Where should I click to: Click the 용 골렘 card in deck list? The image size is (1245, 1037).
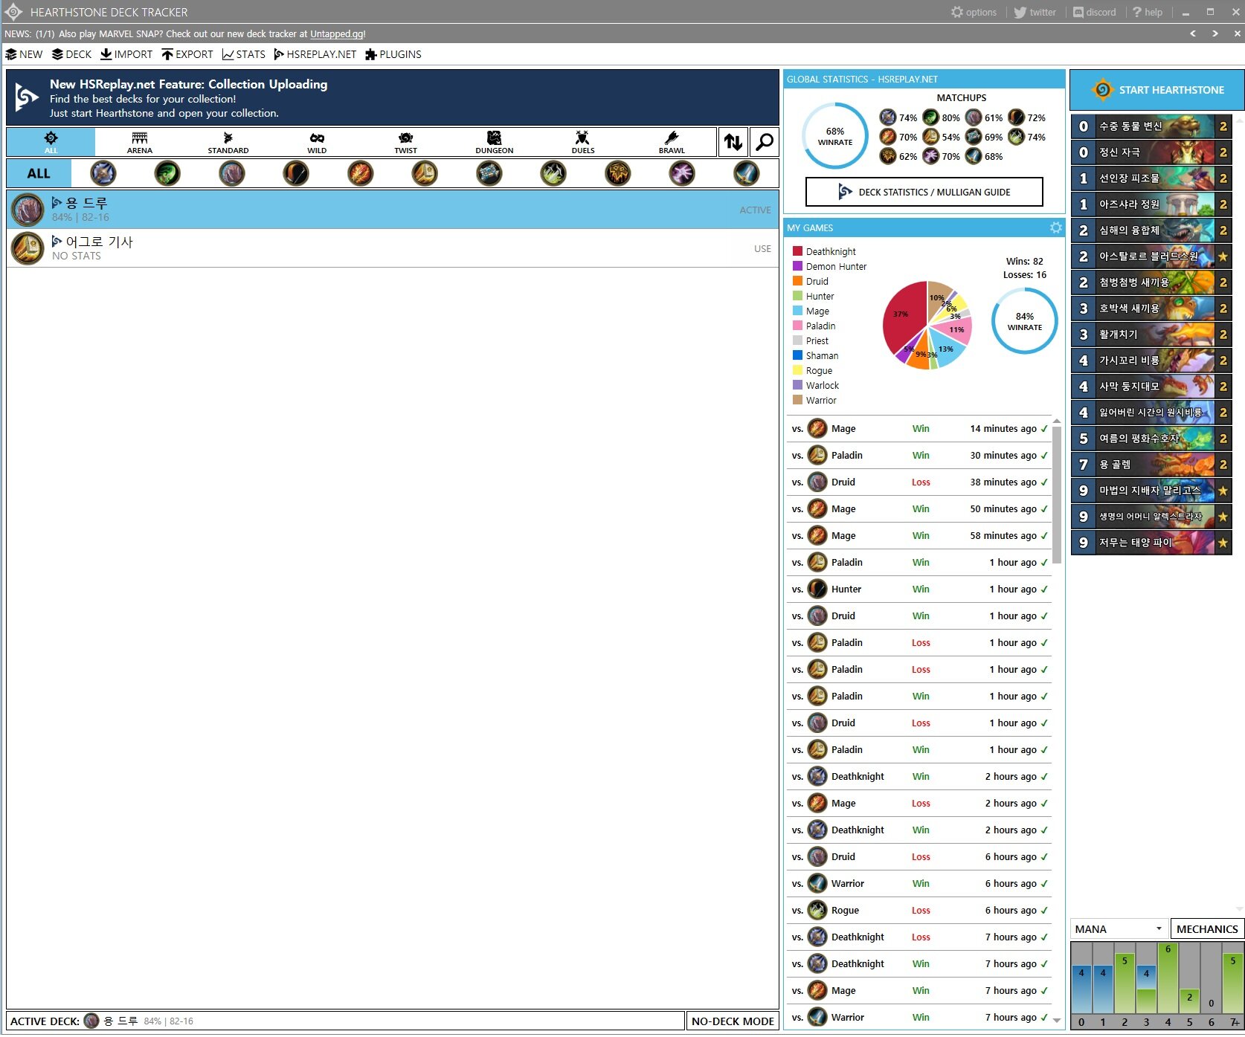pos(1151,465)
